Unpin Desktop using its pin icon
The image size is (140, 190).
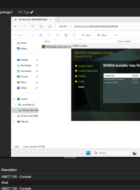point(37,60)
